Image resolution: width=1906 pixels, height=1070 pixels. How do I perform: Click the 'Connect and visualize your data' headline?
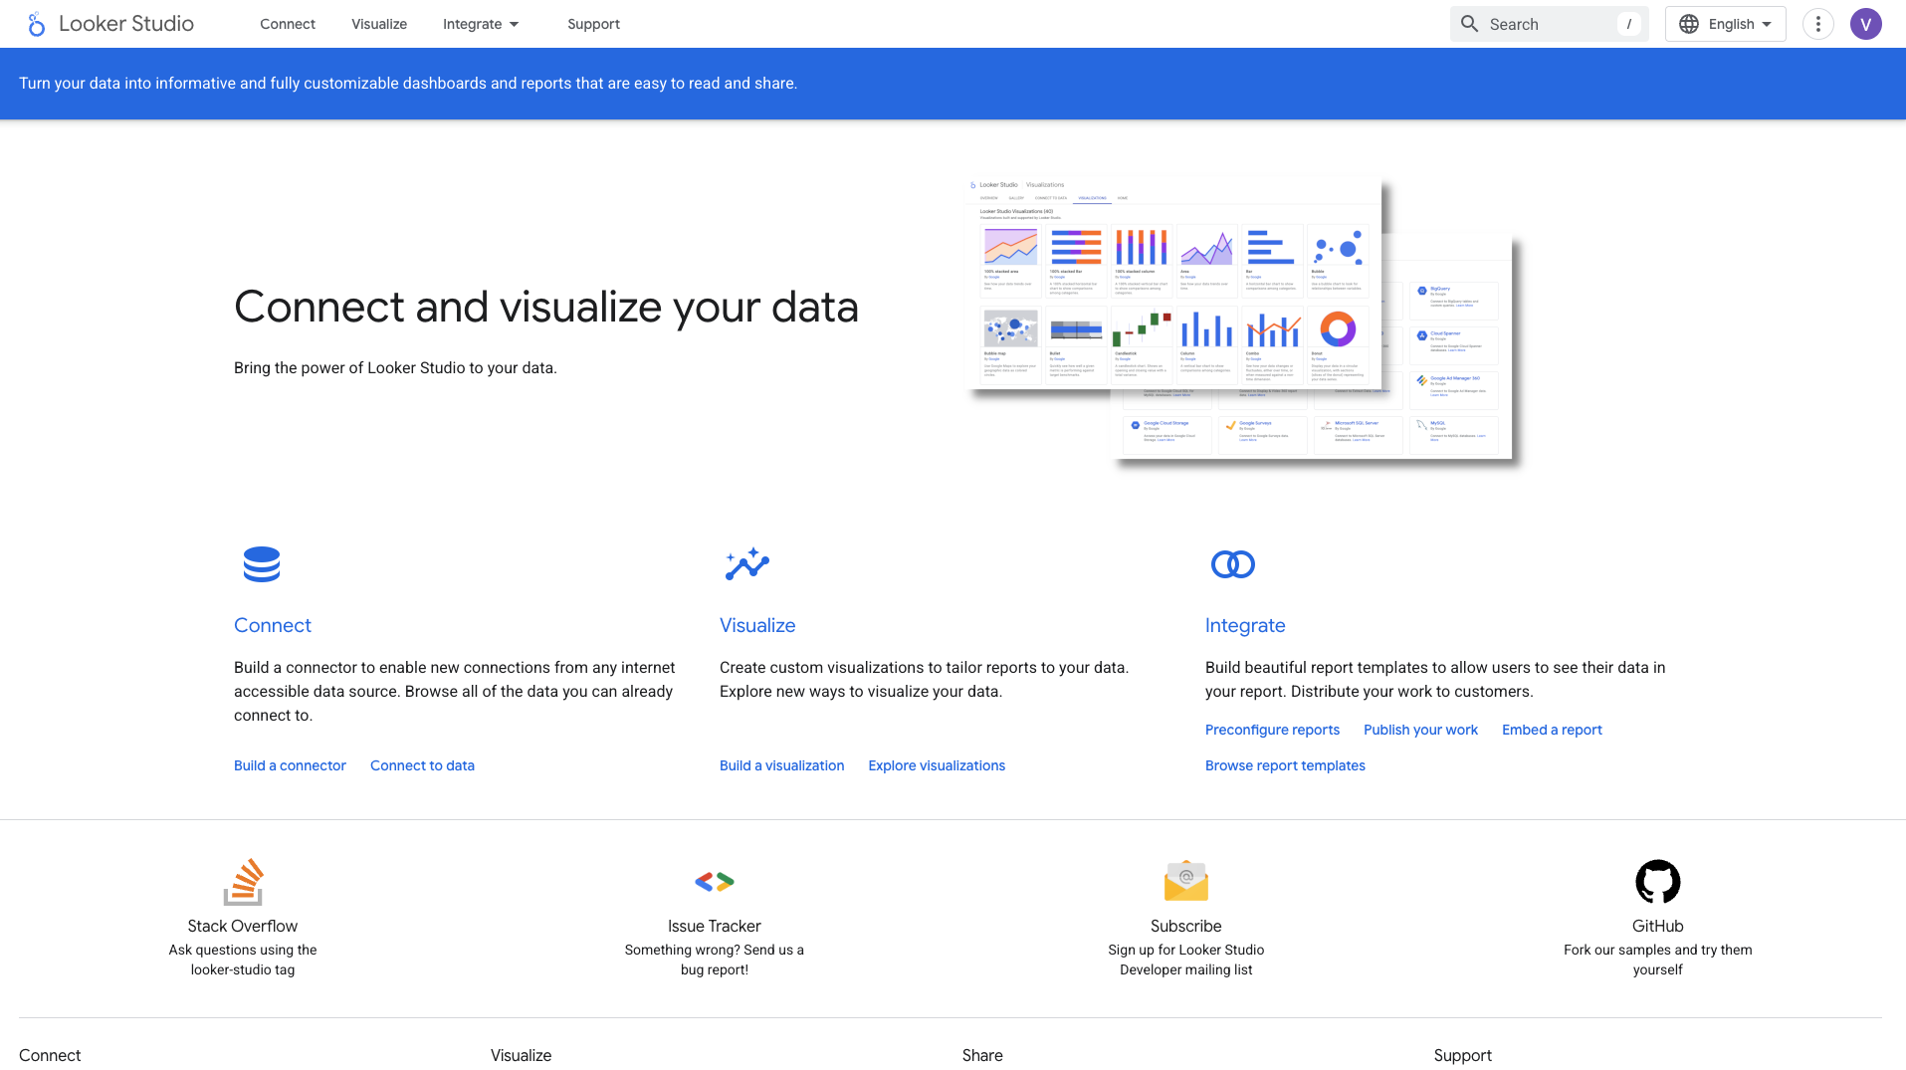(x=545, y=307)
